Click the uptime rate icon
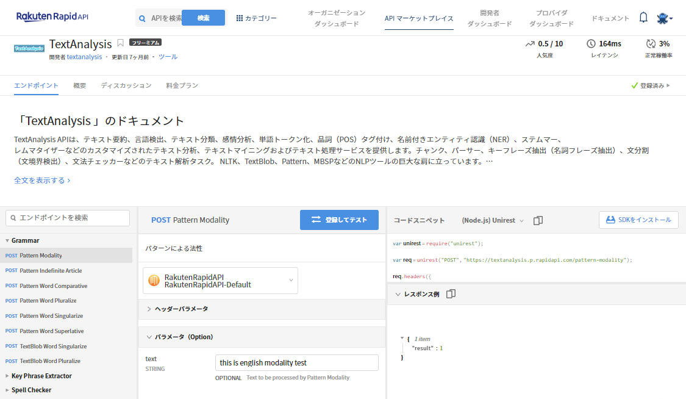The image size is (686, 399). pos(651,44)
